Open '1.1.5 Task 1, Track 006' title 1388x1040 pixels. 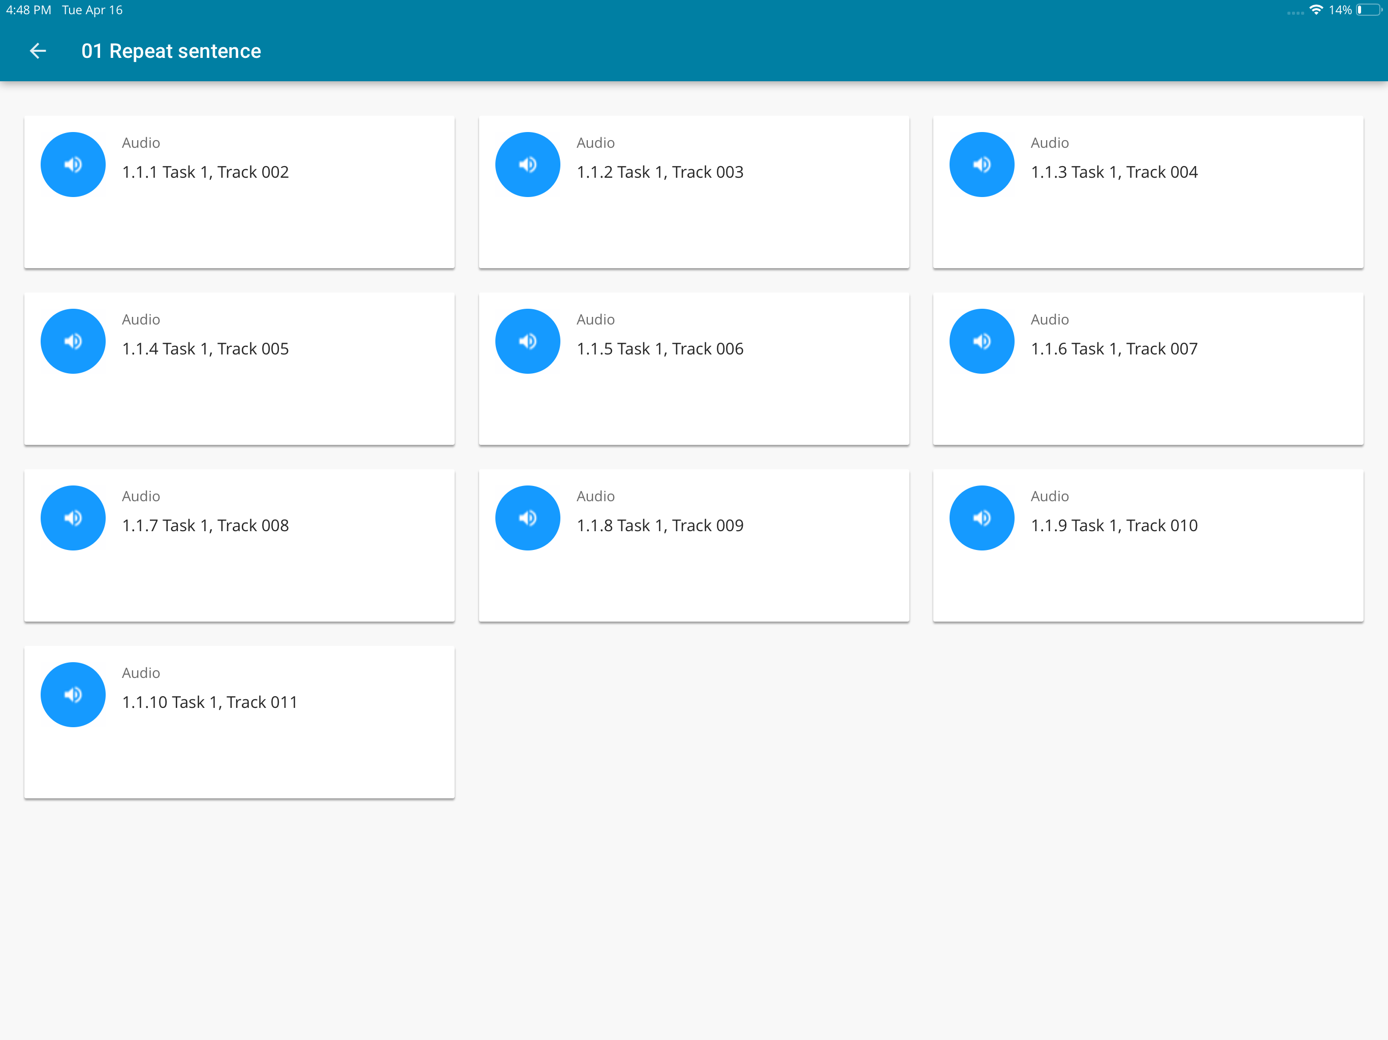tap(660, 349)
